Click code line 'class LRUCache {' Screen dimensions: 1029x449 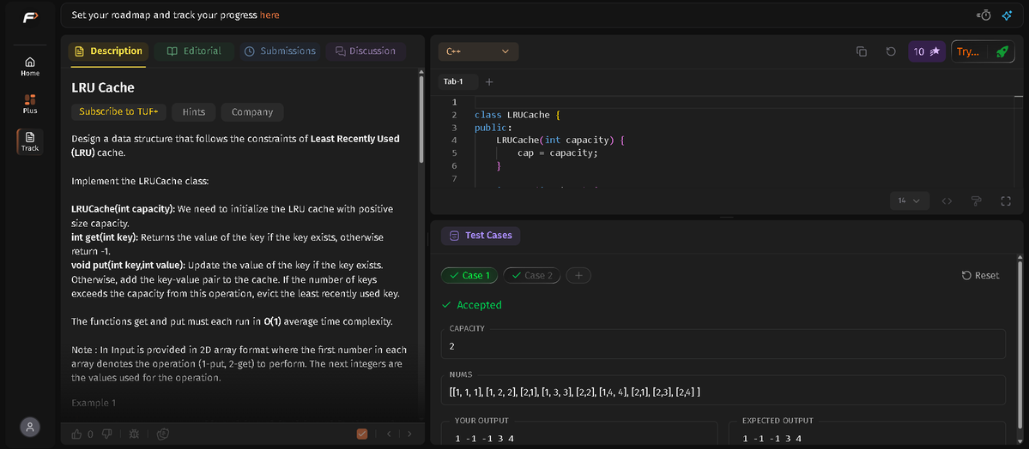coord(518,115)
